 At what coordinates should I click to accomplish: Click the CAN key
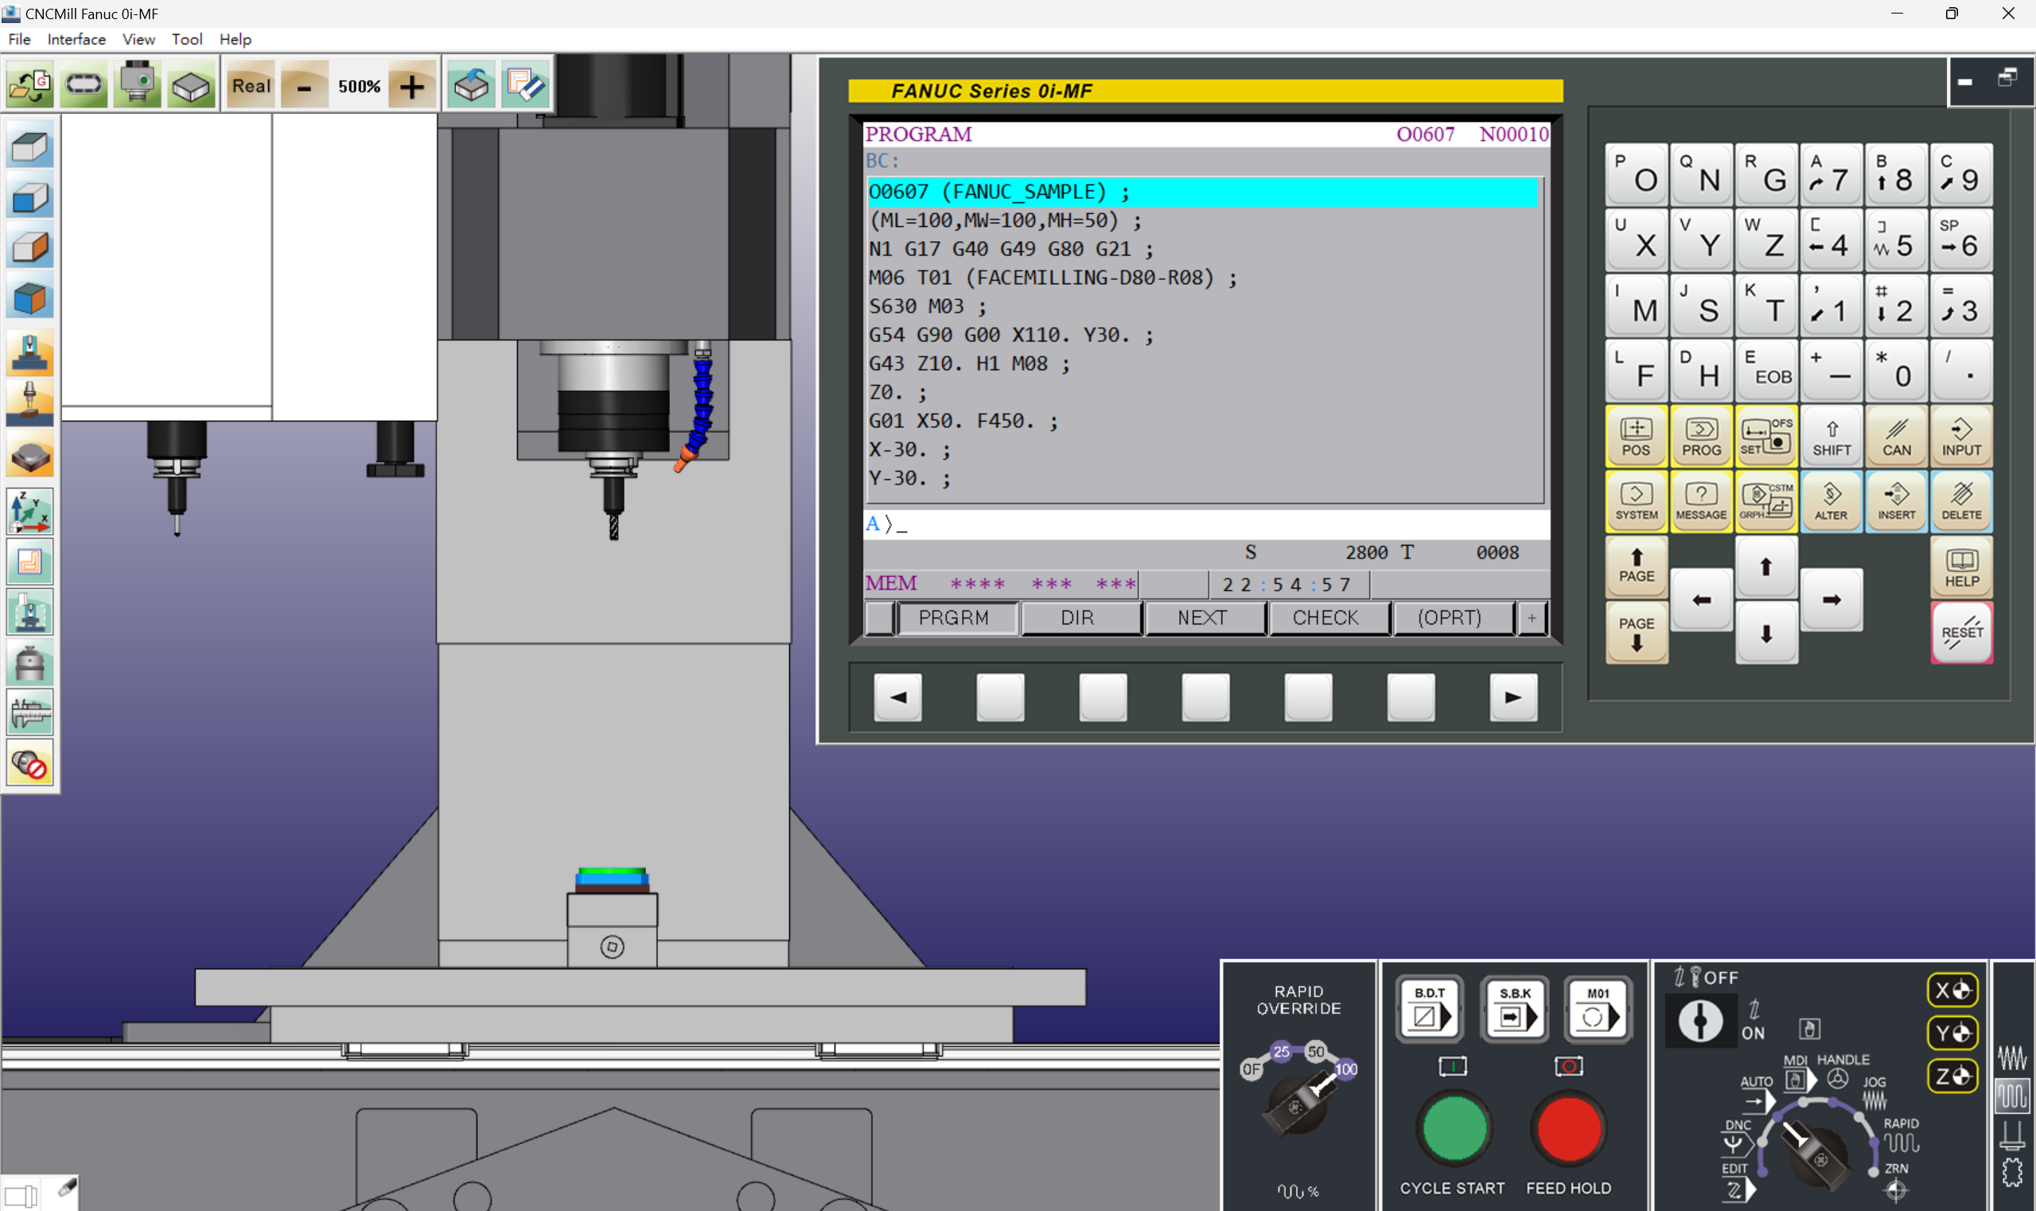pos(1897,437)
